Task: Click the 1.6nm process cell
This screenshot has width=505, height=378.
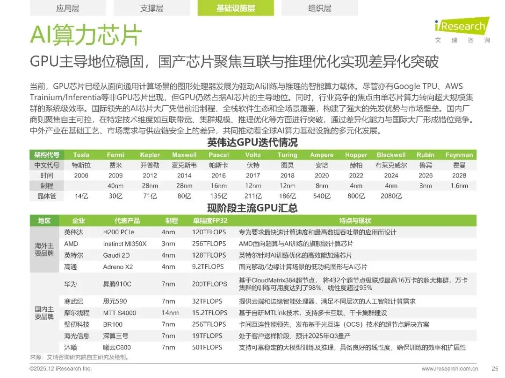Action: pyautogui.click(x=459, y=185)
